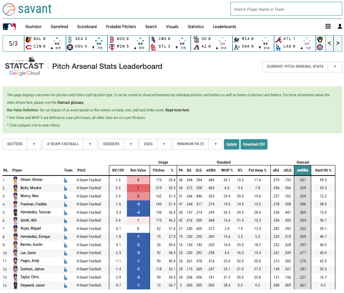Open the apps grid icon top right
The width and height of the screenshot is (344, 293).
click(328, 26)
